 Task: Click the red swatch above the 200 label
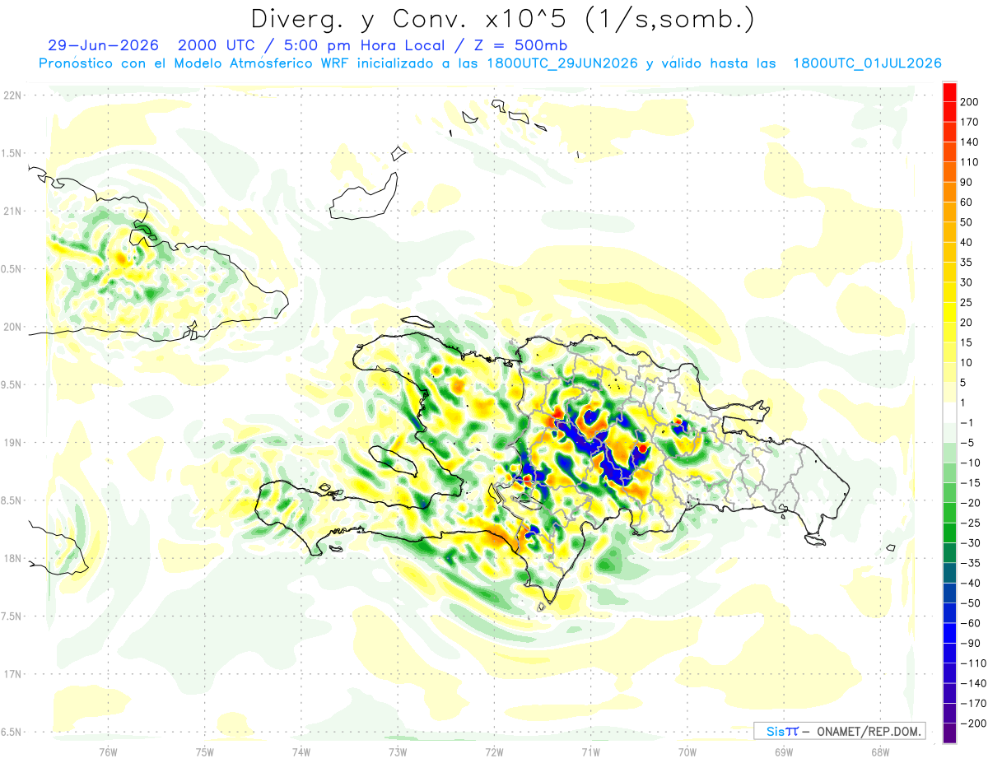coord(949,91)
